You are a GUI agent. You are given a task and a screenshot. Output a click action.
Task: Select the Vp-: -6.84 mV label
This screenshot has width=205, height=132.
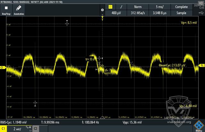(188, 106)
